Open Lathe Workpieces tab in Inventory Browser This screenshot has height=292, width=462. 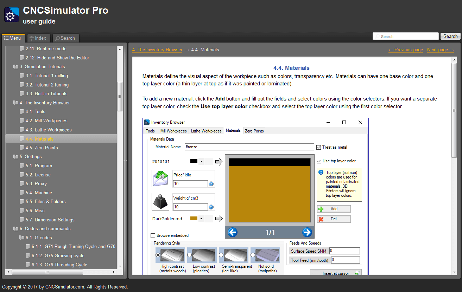click(206, 131)
